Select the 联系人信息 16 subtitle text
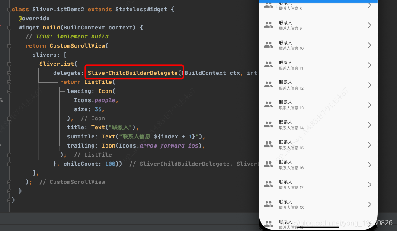Screen dimensions: 397x231 [291, 168]
